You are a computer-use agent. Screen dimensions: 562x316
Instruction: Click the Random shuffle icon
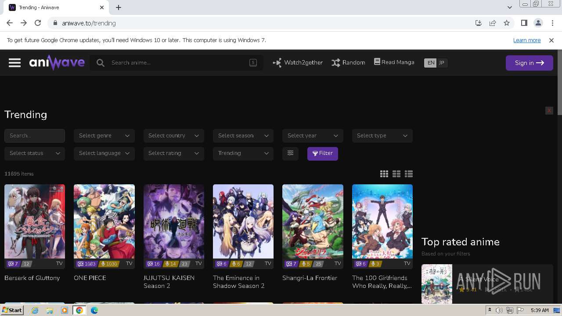(336, 63)
